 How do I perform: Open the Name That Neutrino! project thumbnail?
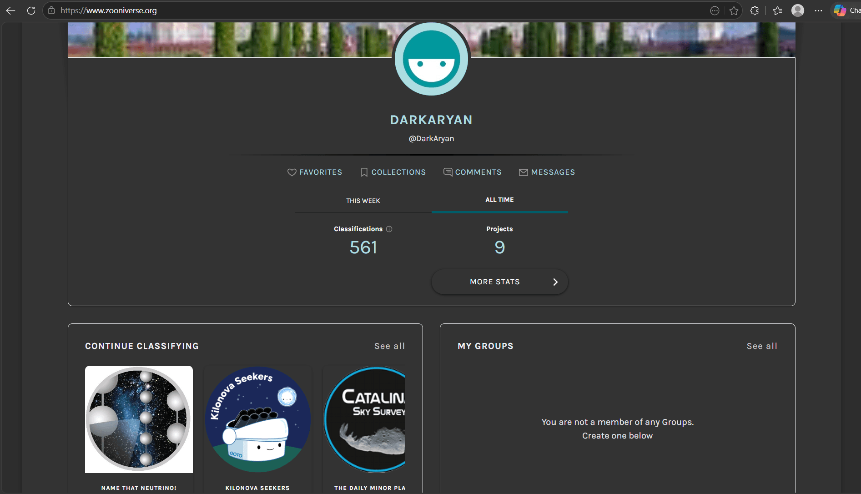tap(139, 419)
